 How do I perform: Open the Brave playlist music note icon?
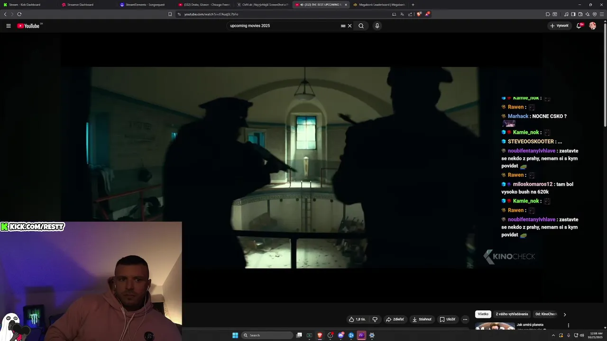pyautogui.click(x=566, y=14)
